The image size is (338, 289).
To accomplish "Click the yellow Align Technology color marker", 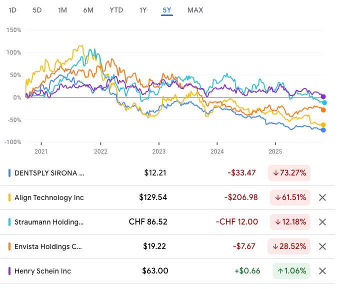I will [10, 197].
